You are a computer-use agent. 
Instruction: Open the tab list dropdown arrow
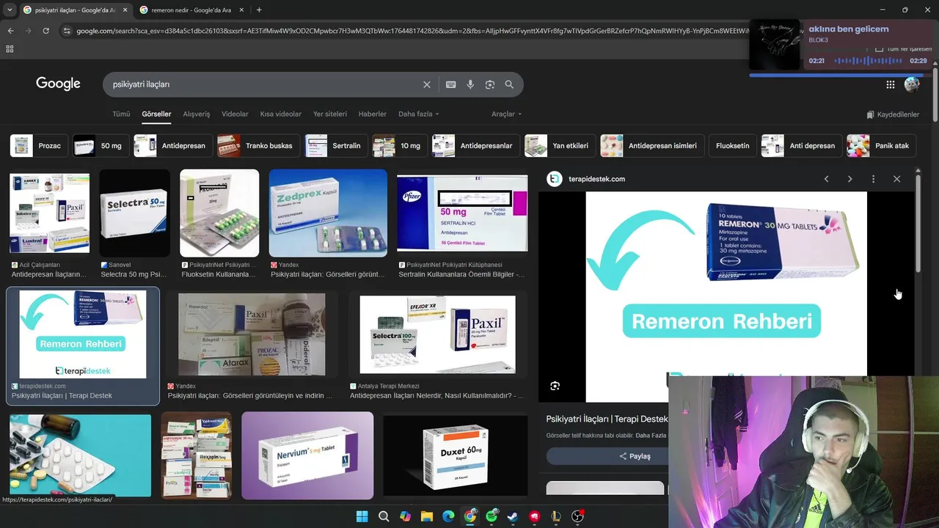coord(9,10)
